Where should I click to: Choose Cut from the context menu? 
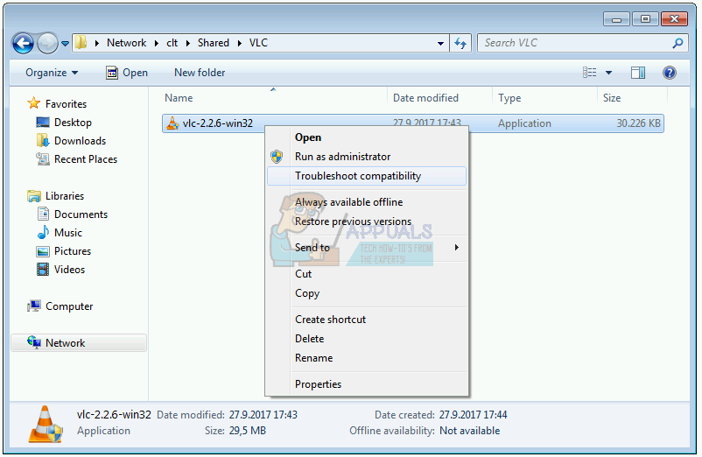pyautogui.click(x=367, y=274)
